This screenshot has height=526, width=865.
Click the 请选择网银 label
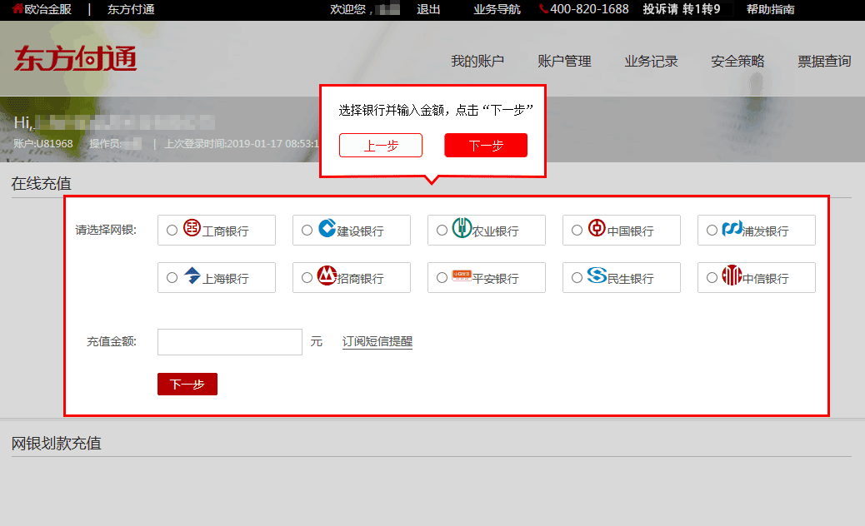point(106,230)
